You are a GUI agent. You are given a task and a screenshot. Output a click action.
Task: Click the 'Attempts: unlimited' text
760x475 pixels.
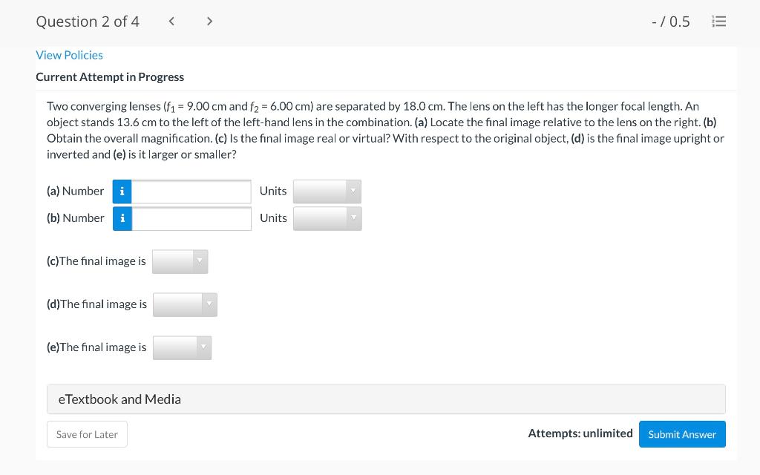click(x=580, y=433)
